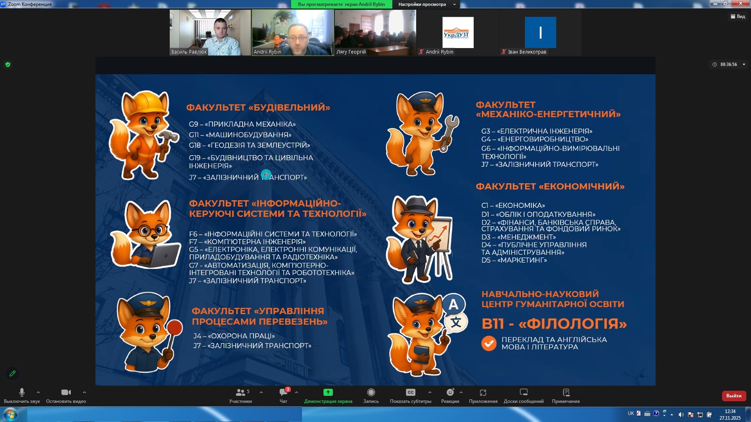
Task: Open the Вид view menu
Action: point(738,16)
